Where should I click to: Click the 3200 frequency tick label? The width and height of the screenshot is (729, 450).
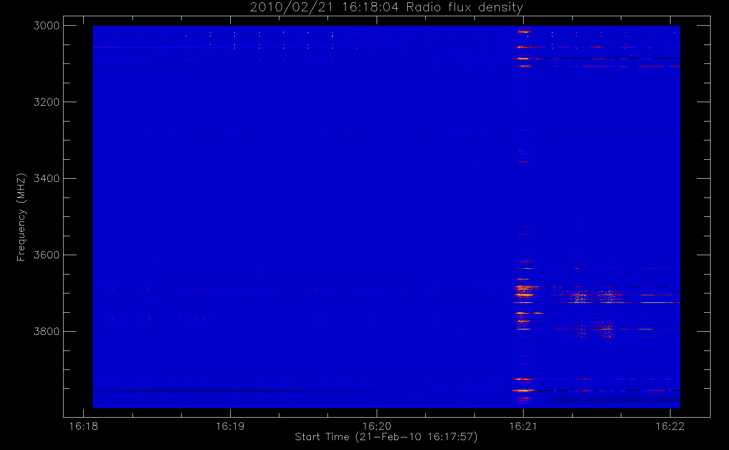click(x=47, y=102)
